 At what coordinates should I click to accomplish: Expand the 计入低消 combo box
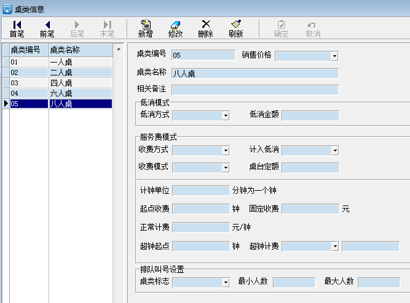334,150
